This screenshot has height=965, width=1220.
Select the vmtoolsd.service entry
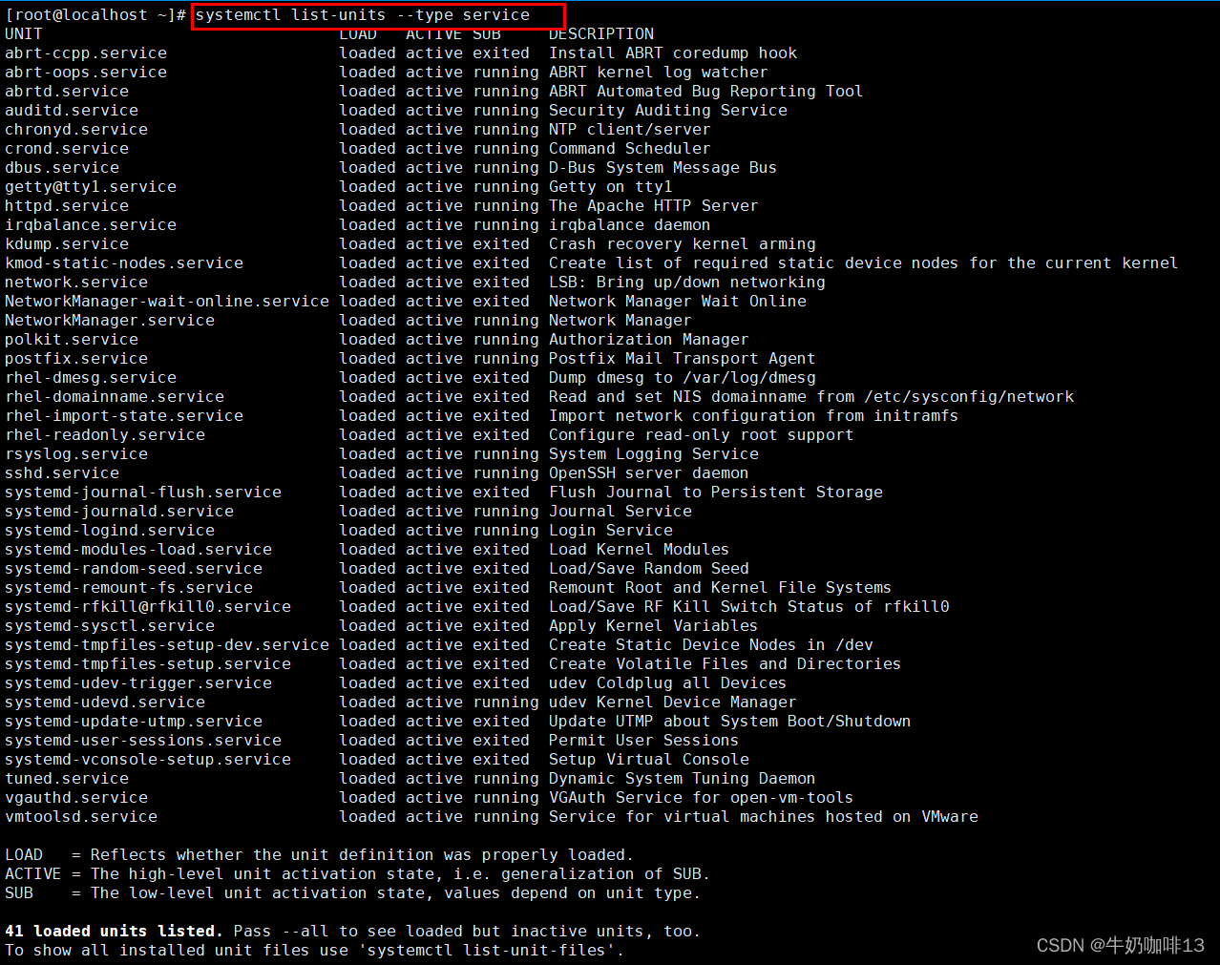coord(81,817)
